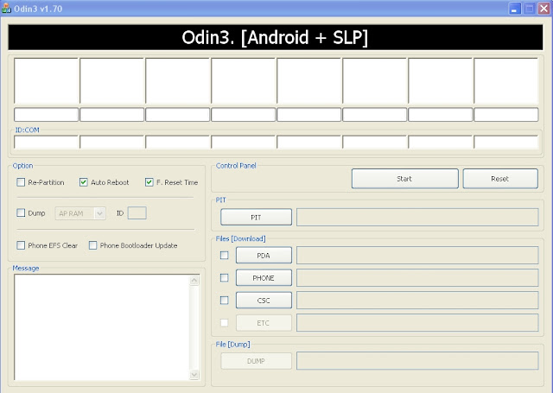
Task: Check Phone Bootloader Update option
Action: [92, 245]
